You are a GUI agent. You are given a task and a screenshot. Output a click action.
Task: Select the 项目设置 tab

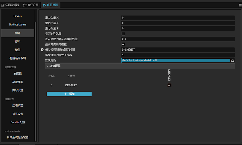pos(51,5)
